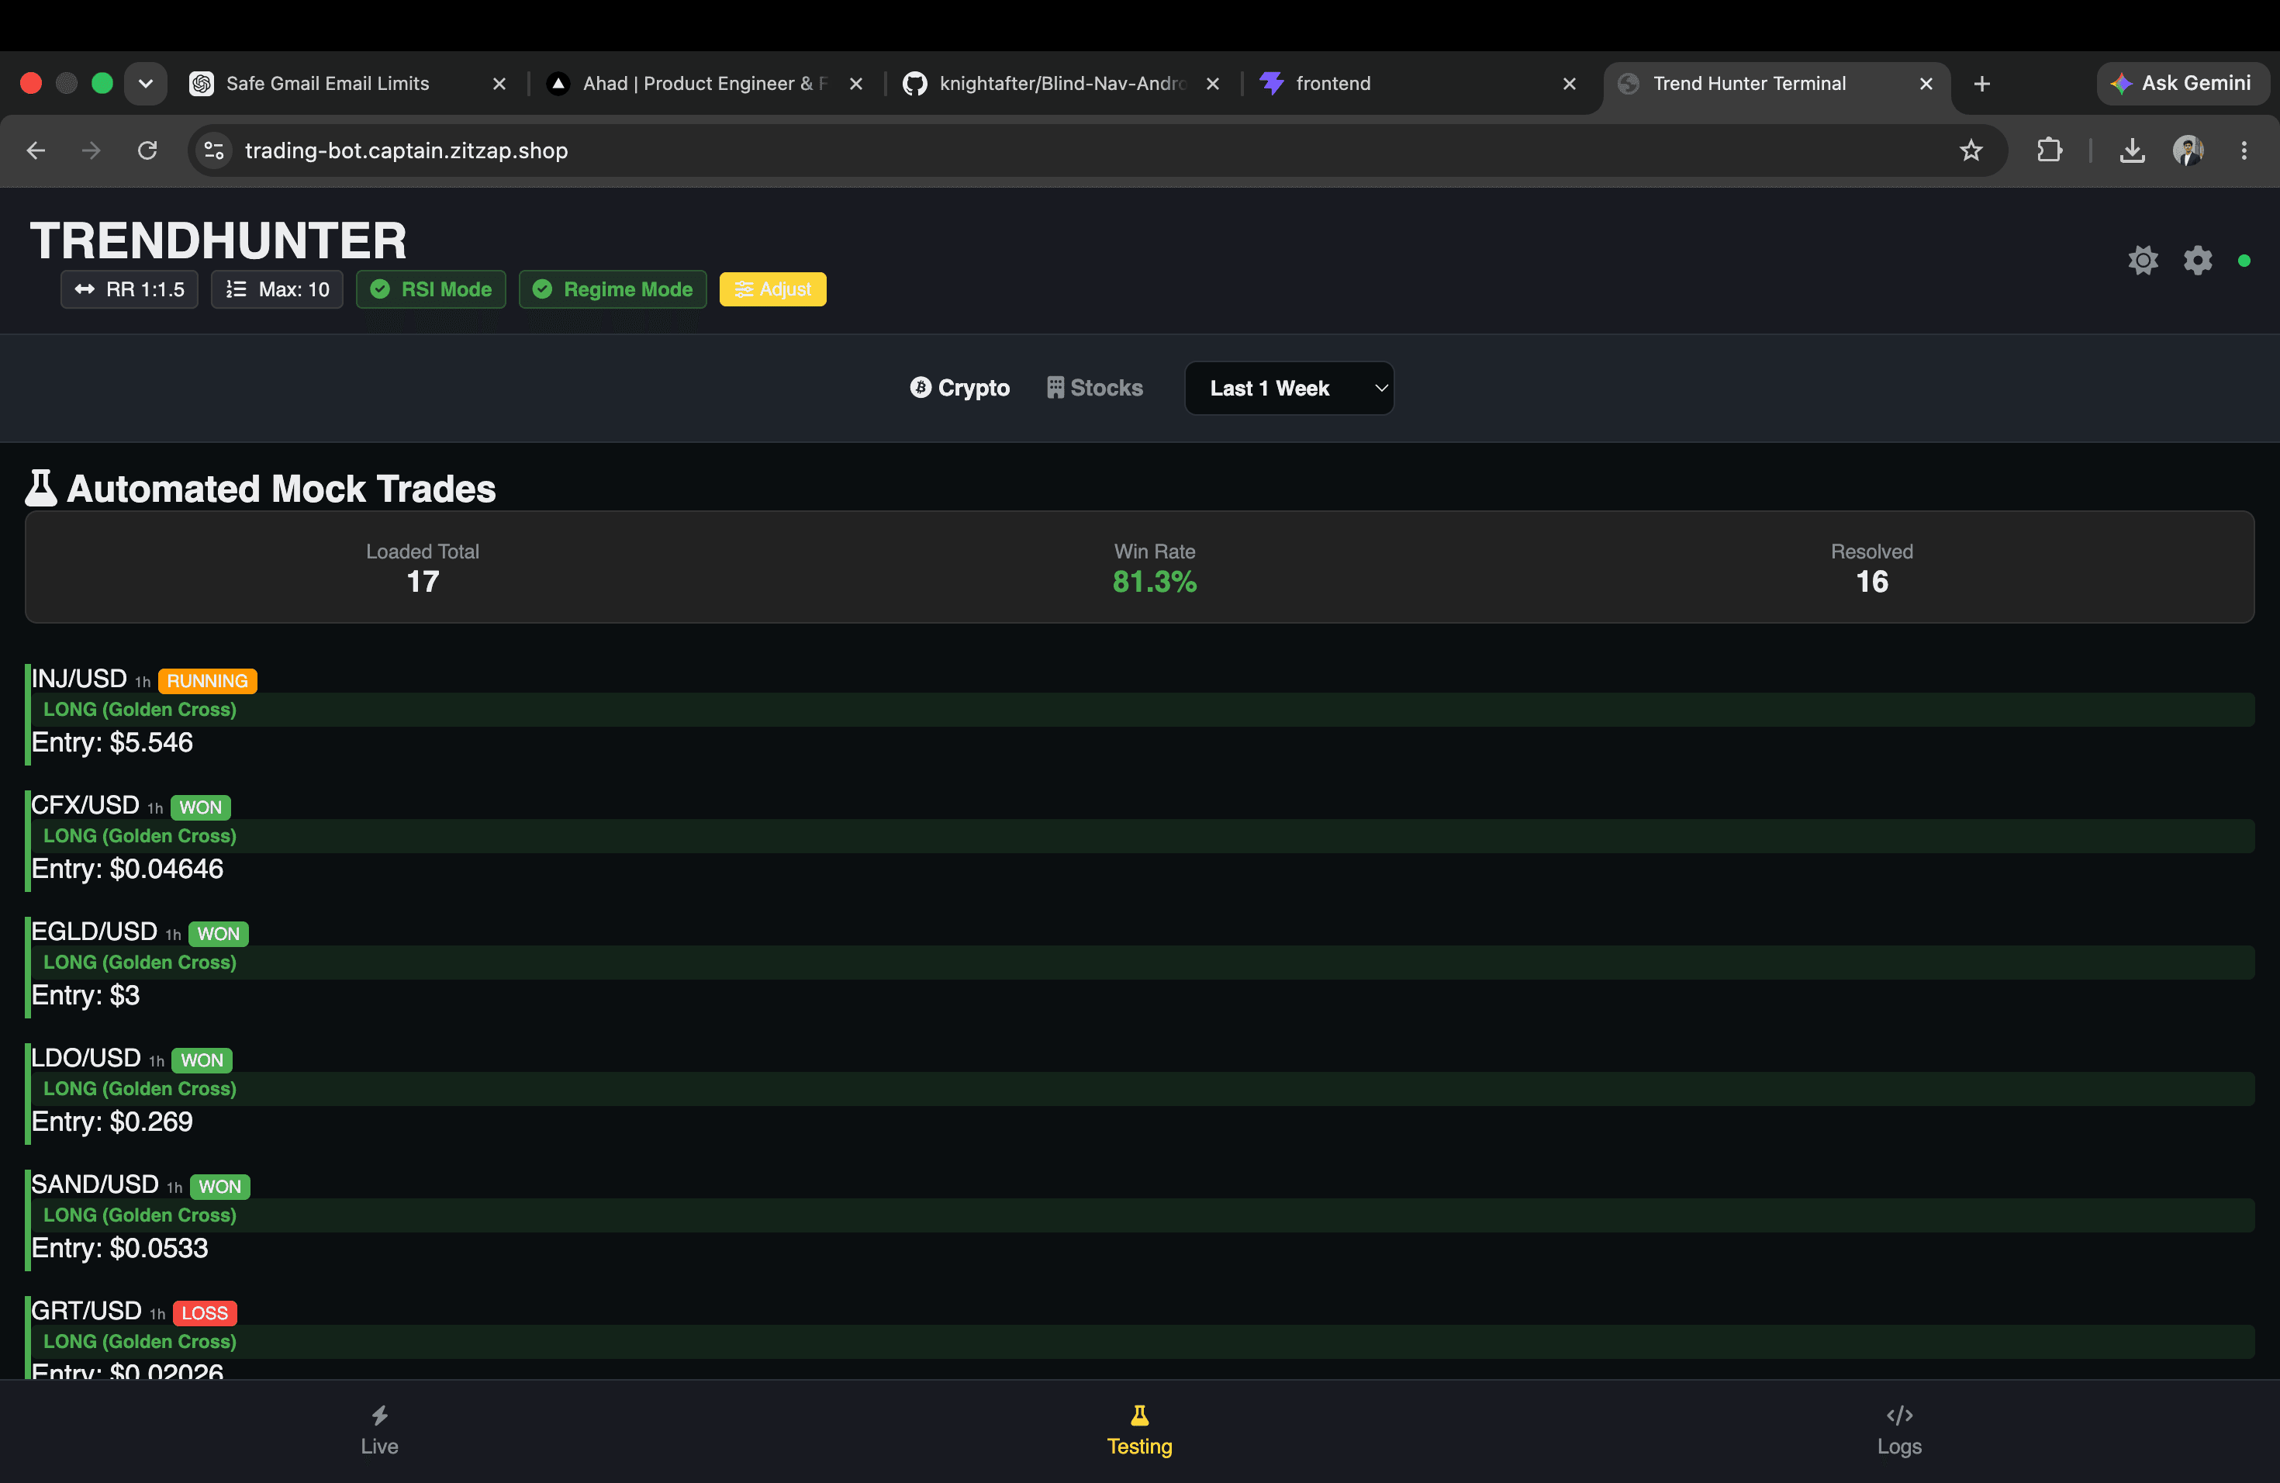2280x1483 pixels.
Task: Open the SAND/USD trade row
Action: tap(1139, 1219)
